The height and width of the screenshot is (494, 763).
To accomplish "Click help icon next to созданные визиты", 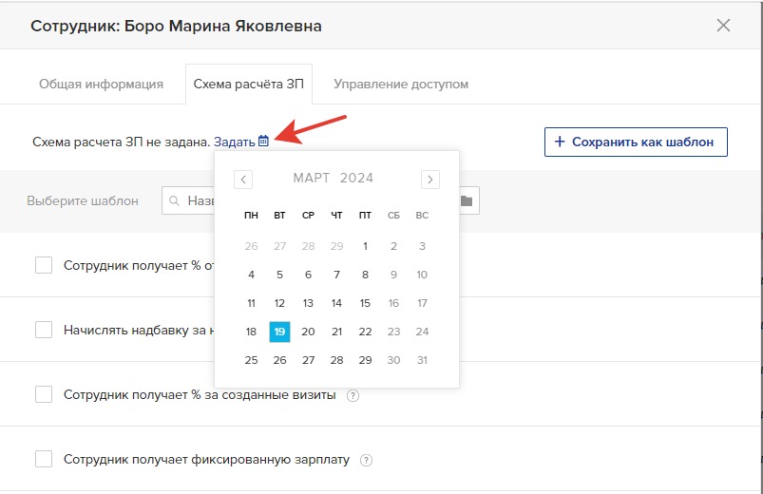I will 353,396.
